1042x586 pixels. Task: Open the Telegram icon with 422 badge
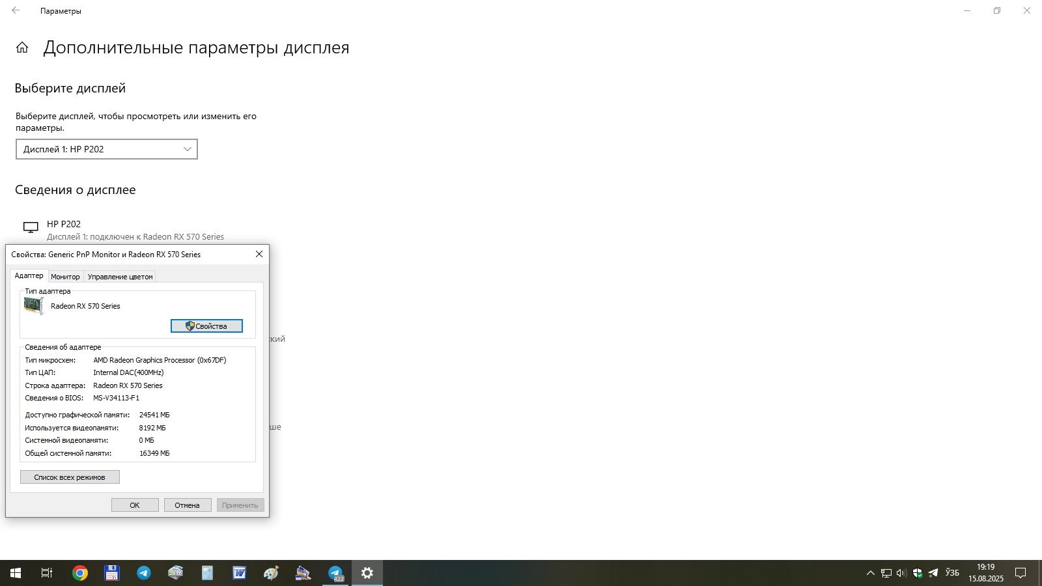pyautogui.click(x=335, y=573)
